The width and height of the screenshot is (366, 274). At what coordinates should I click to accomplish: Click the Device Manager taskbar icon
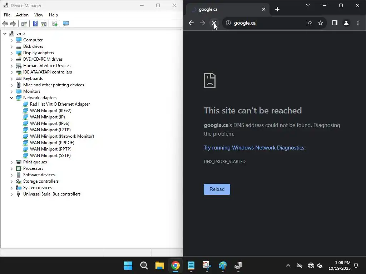238,265
